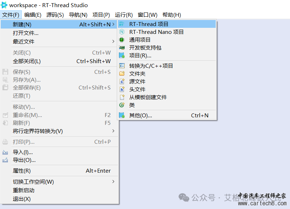Click the 头文件 header file icon
290x209 pixels.
coord(122,89)
